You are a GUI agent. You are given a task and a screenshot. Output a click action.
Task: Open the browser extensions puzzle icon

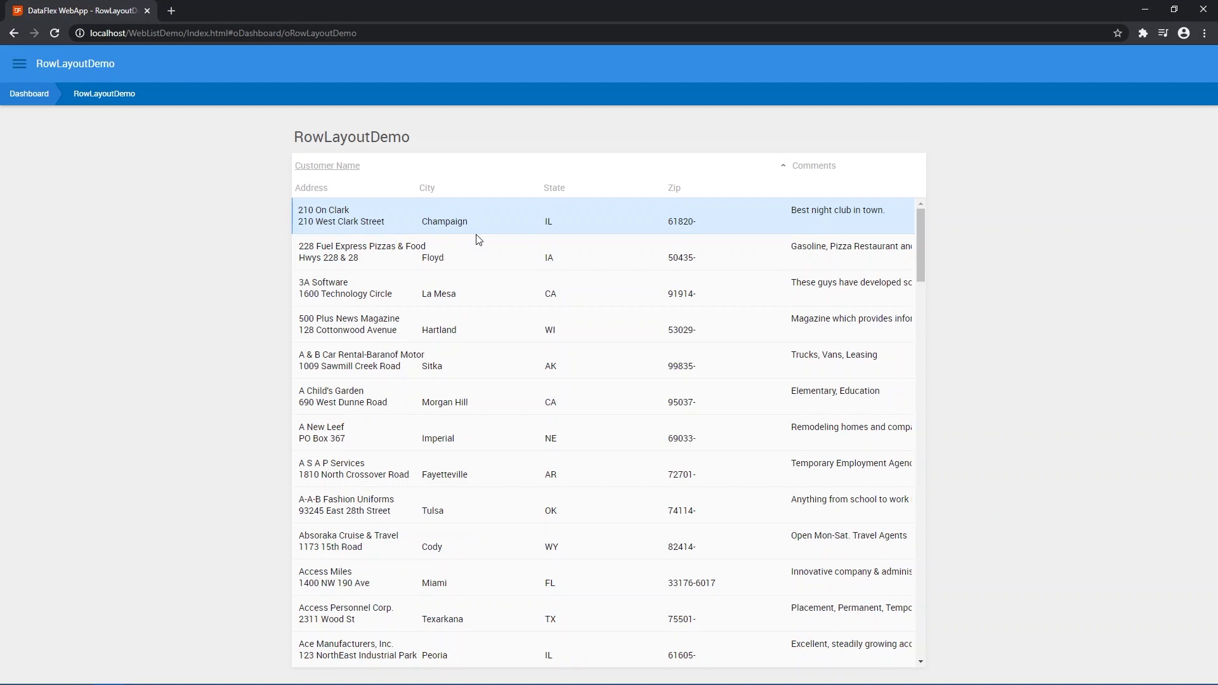(1143, 33)
